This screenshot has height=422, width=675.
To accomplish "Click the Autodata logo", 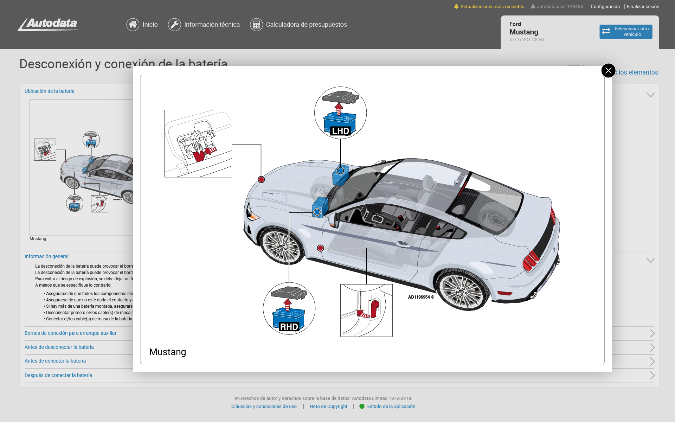I will (48, 25).
